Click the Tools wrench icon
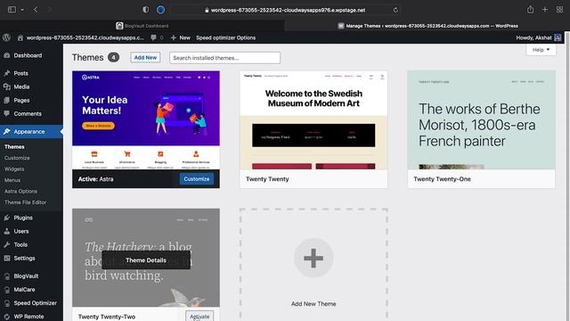The width and height of the screenshot is (570, 321). point(7,244)
